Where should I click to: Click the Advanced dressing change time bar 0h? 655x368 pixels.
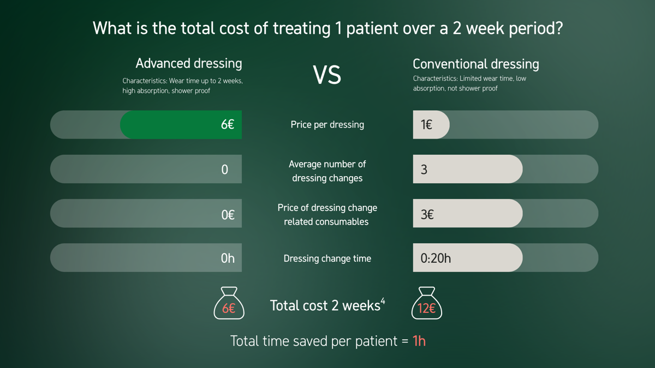click(x=146, y=258)
